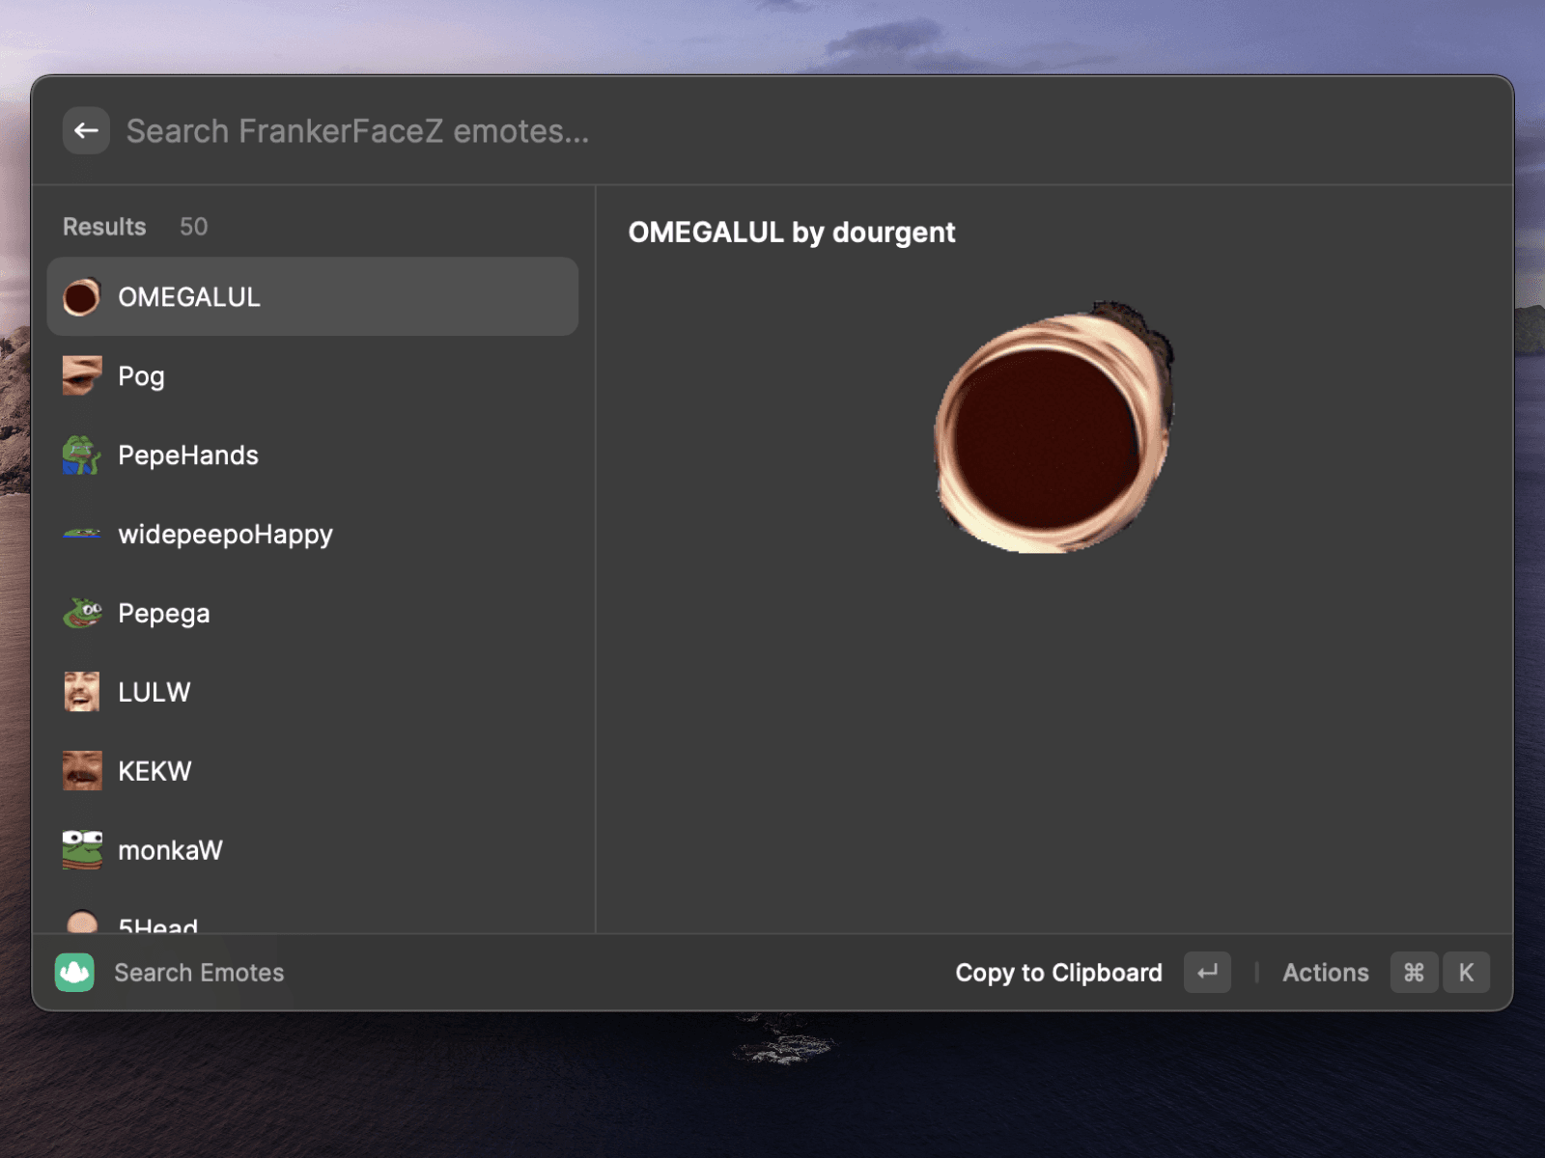Click the K key shortcut badge

1467,972
